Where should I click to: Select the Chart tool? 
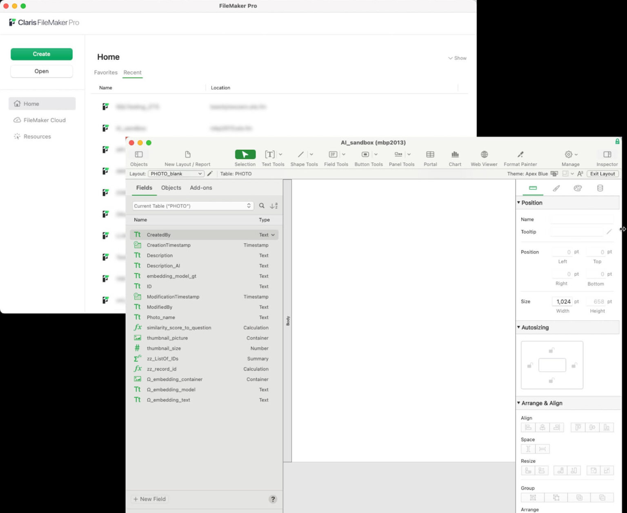click(455, 155)
